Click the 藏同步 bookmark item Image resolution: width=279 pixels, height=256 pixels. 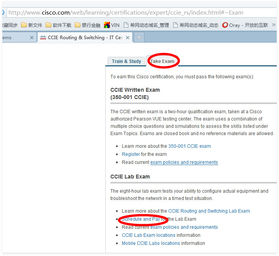pos(10,25)
